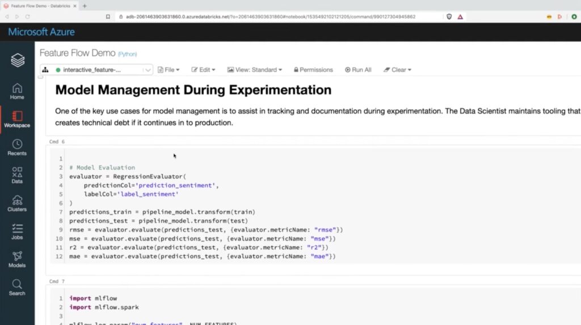Click the Brave shield icon in address bar
The image size is (581, 325).
(449, 17)
